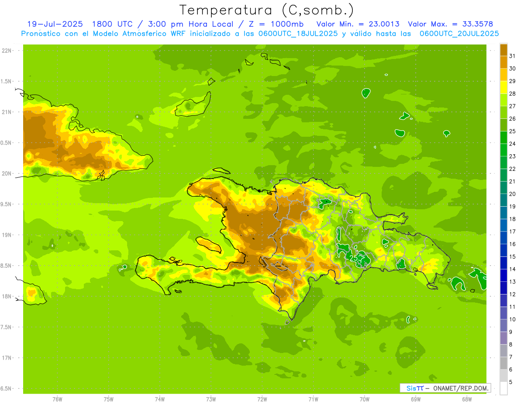
Task: Click the '72W' longitude label
Action: pyautogui.click(x=262, y=399)
